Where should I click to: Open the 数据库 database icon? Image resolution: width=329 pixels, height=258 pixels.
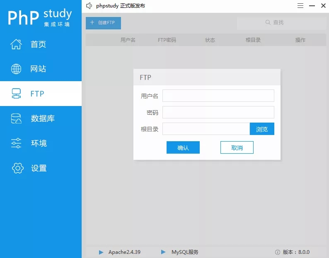pyautogui.click(x=16, y=118)
